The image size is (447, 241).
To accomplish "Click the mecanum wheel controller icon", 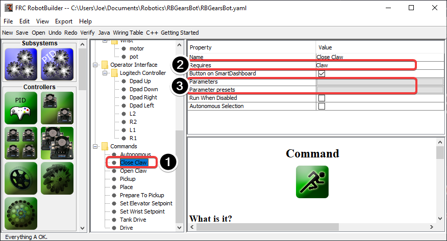I will pyautogui.click(x=57, y=178).
